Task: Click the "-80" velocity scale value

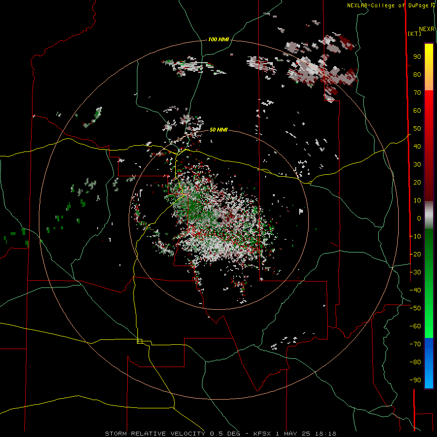Action: [x=415, y=362]
